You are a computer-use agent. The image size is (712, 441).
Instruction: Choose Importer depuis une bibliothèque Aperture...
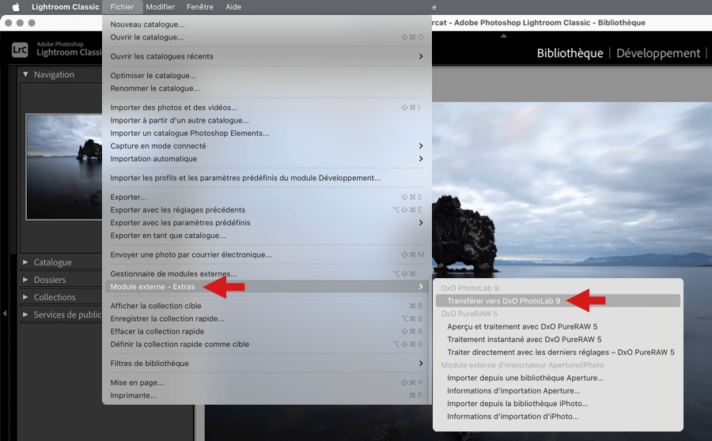point(558,378)
